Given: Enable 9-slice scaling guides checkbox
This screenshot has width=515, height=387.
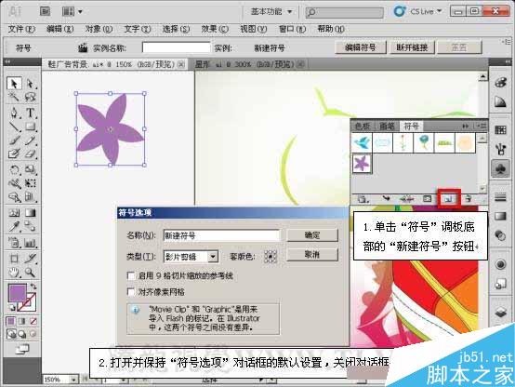Looking at the screenshot, I should click(131, 275).
